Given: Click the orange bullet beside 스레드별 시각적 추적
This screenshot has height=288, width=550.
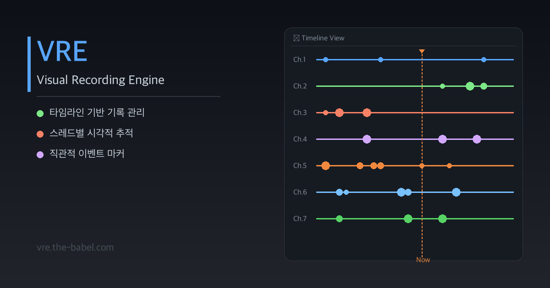Looking at the screenshot, I should pos(40,133).
